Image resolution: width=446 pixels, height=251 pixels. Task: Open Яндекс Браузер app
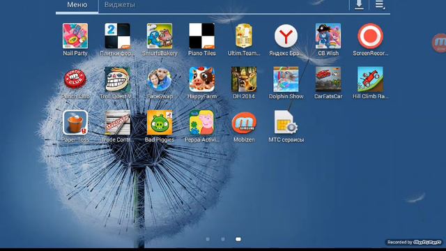pyautogui.click(x=286, y=36)
